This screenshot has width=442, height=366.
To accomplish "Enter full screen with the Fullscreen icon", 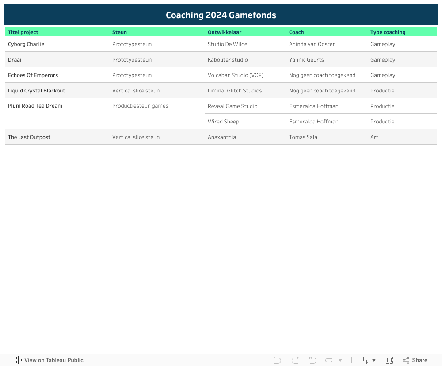I will tap(389, 360).
